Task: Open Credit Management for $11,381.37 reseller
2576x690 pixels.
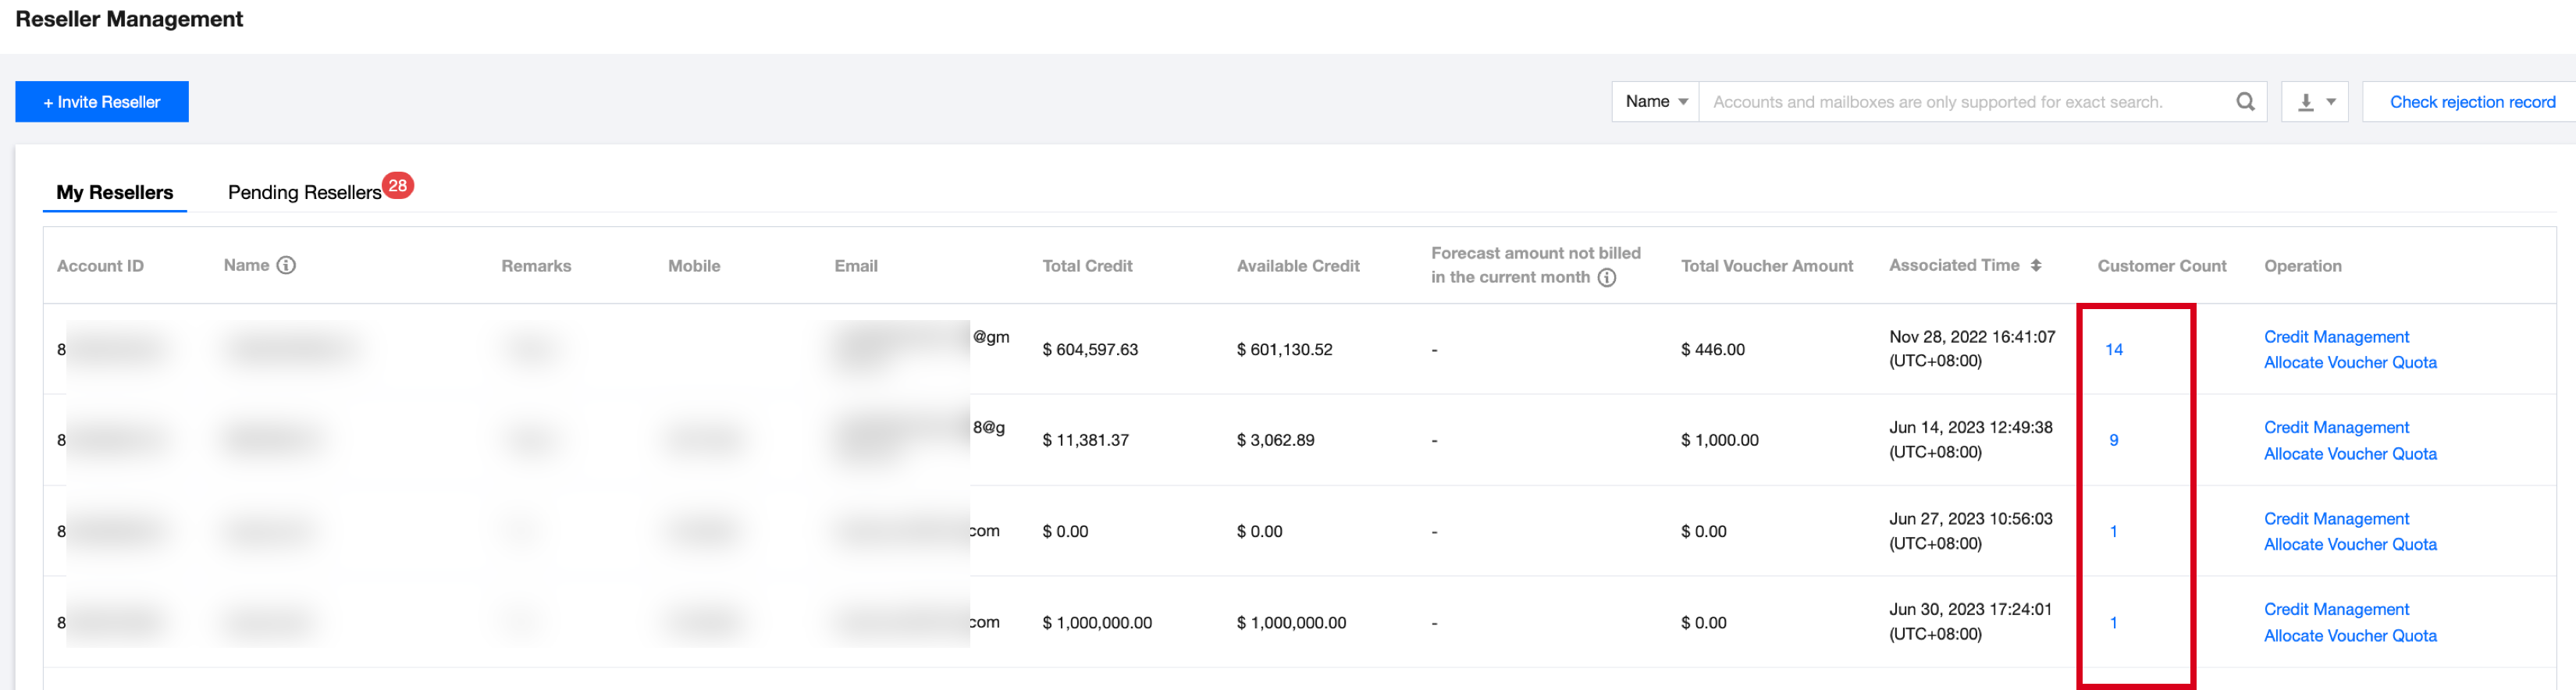Action: (2335, 427)
